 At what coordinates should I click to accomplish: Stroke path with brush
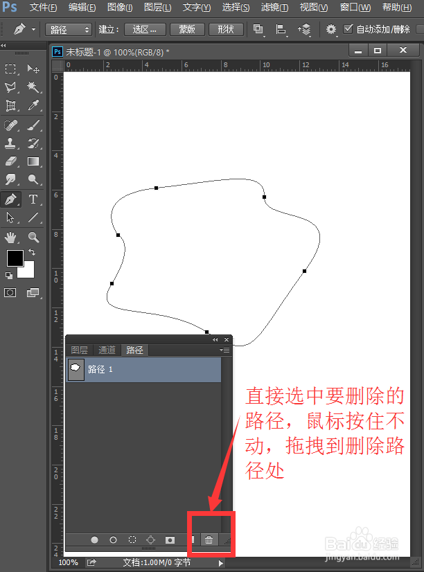click(x=113, y=540)
